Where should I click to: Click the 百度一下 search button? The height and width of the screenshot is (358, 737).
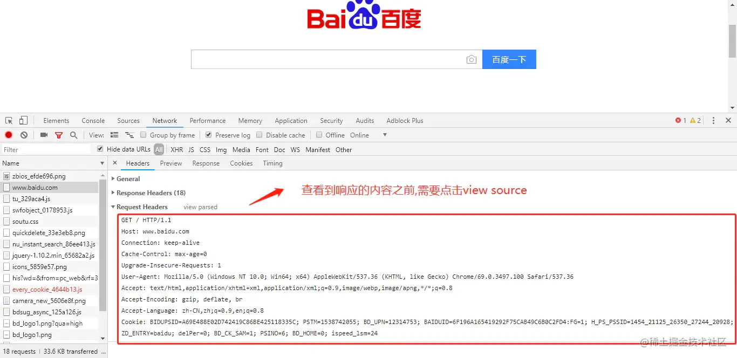pos(509,59)
